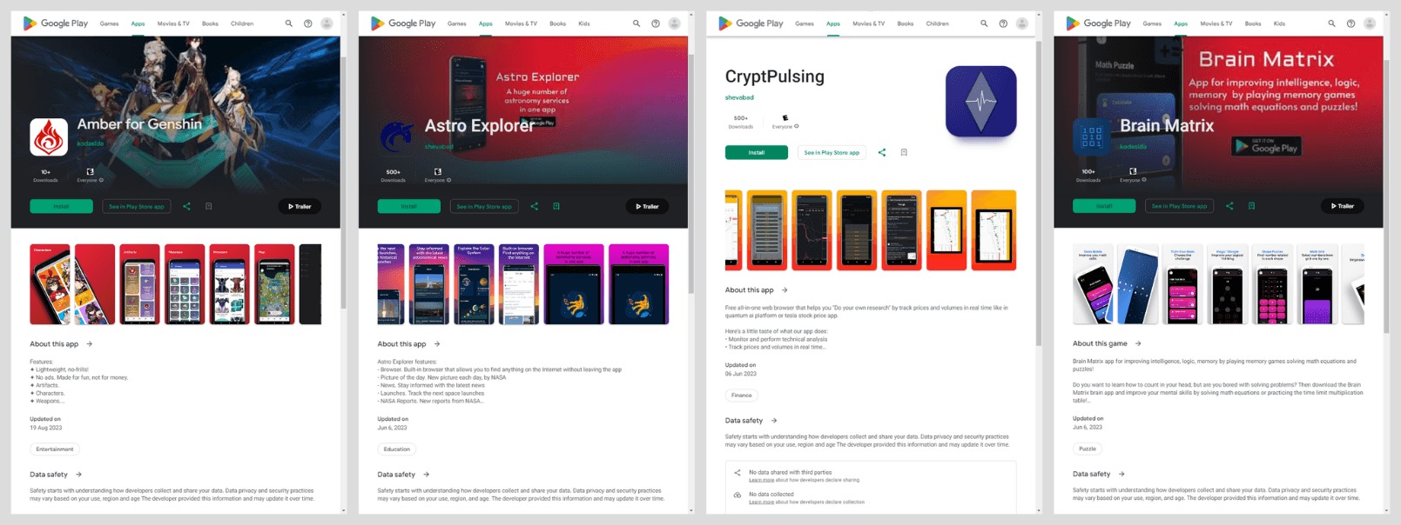
Task: Expand Data safety arrow on Astro Explorer
Action: coord(426,475)
